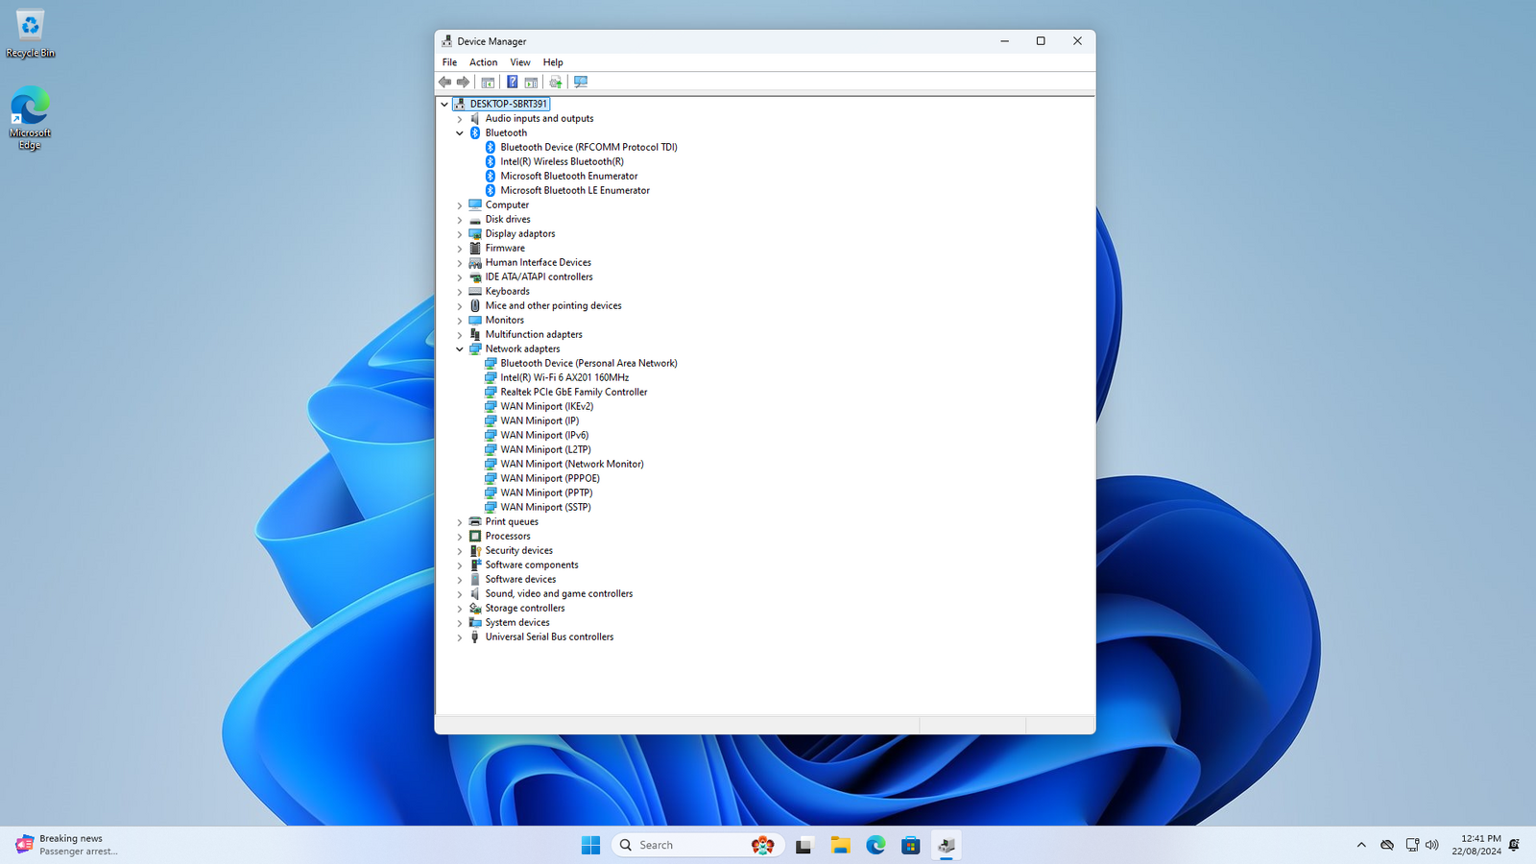
Task: Click Scan for hardware changes toolbar icon
Action: 581,82
